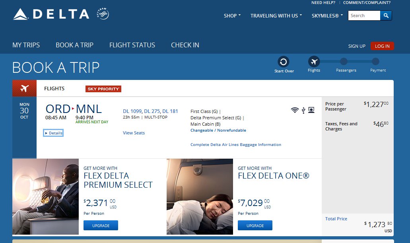This screenshot has width=410, height=243.
Task: Go to MY TRIPS tab
Action: [26, 45]
